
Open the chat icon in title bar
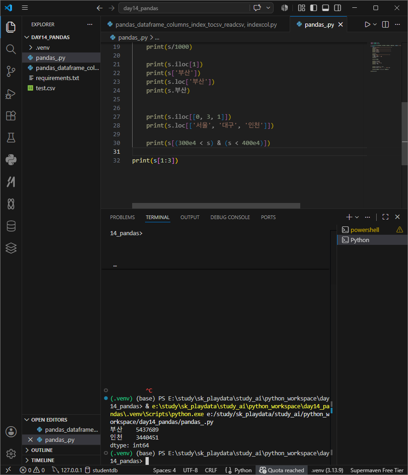coord(257,8)
